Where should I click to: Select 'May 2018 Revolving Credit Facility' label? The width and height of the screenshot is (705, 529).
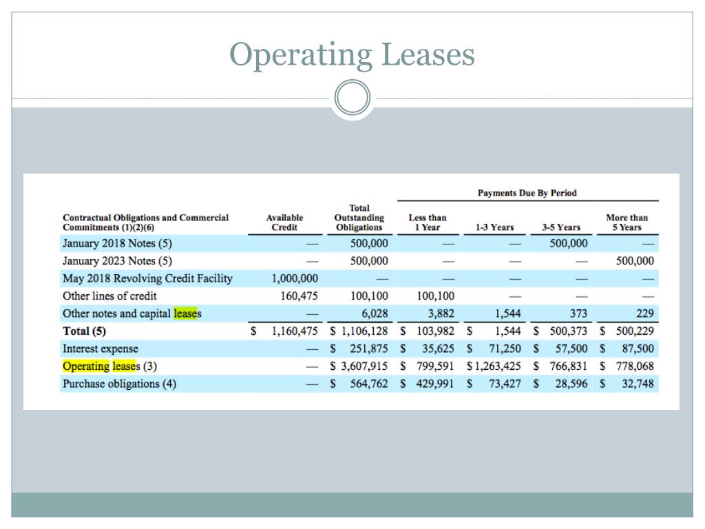147,278
